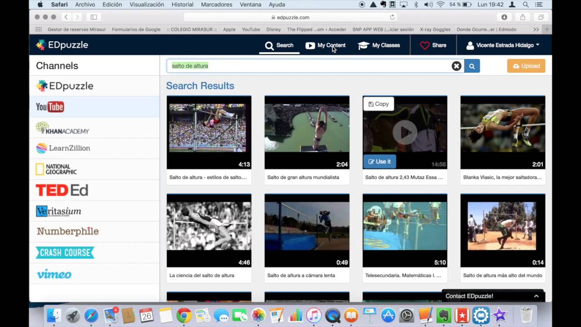
Task: Open the Blanka Vlasic video thumbnail
Action: (x=503, y=133)
